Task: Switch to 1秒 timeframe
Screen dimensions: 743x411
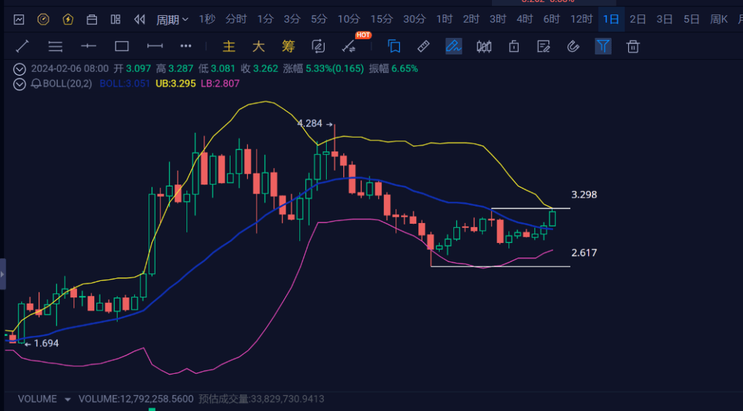Action: coord(207,19)
